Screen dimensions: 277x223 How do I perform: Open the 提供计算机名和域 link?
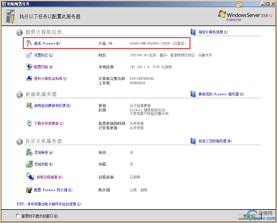click(51, 79)
